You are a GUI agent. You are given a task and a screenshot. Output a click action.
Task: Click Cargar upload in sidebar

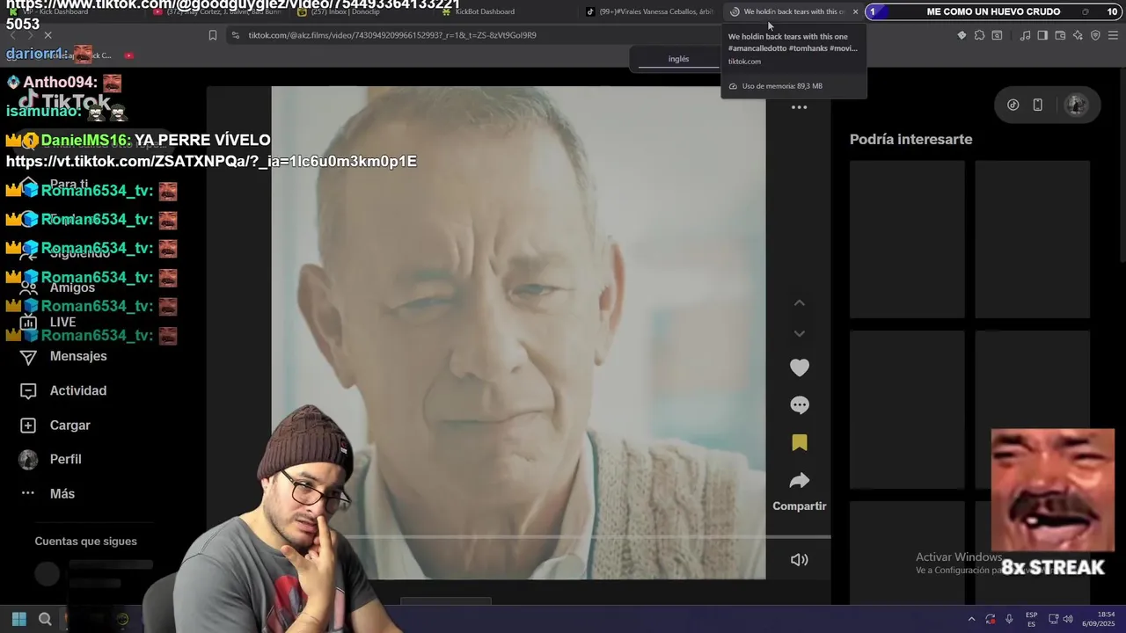[x=69, y=425]
